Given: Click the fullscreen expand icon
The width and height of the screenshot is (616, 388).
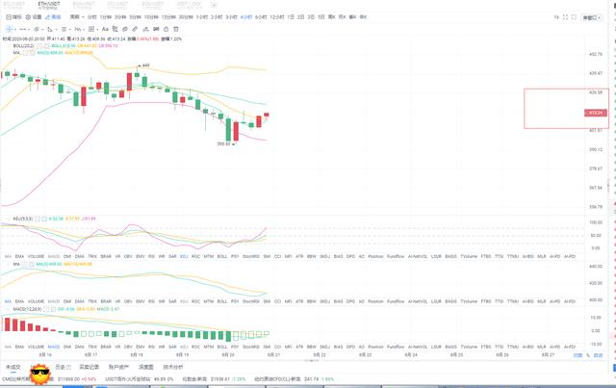Looking at the screenshot, I should (565, 17).
